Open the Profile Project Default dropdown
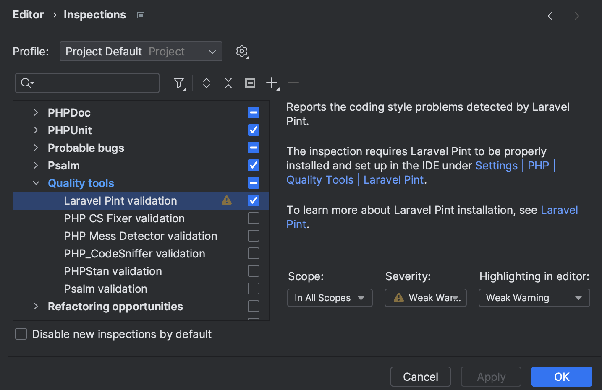Screen dimensions: 602x390 (x=141, y=51)
